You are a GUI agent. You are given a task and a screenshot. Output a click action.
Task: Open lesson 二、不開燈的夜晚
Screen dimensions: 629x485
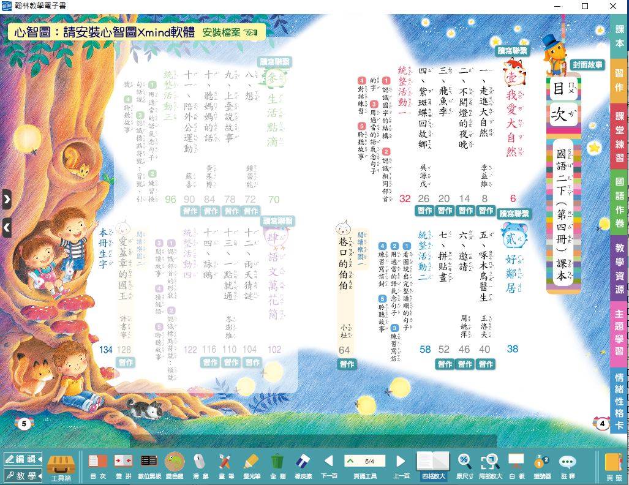464,108
